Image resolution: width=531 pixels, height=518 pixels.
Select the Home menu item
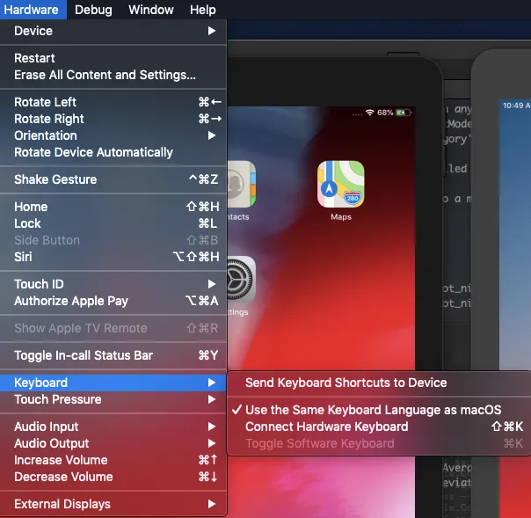(113, 207)
